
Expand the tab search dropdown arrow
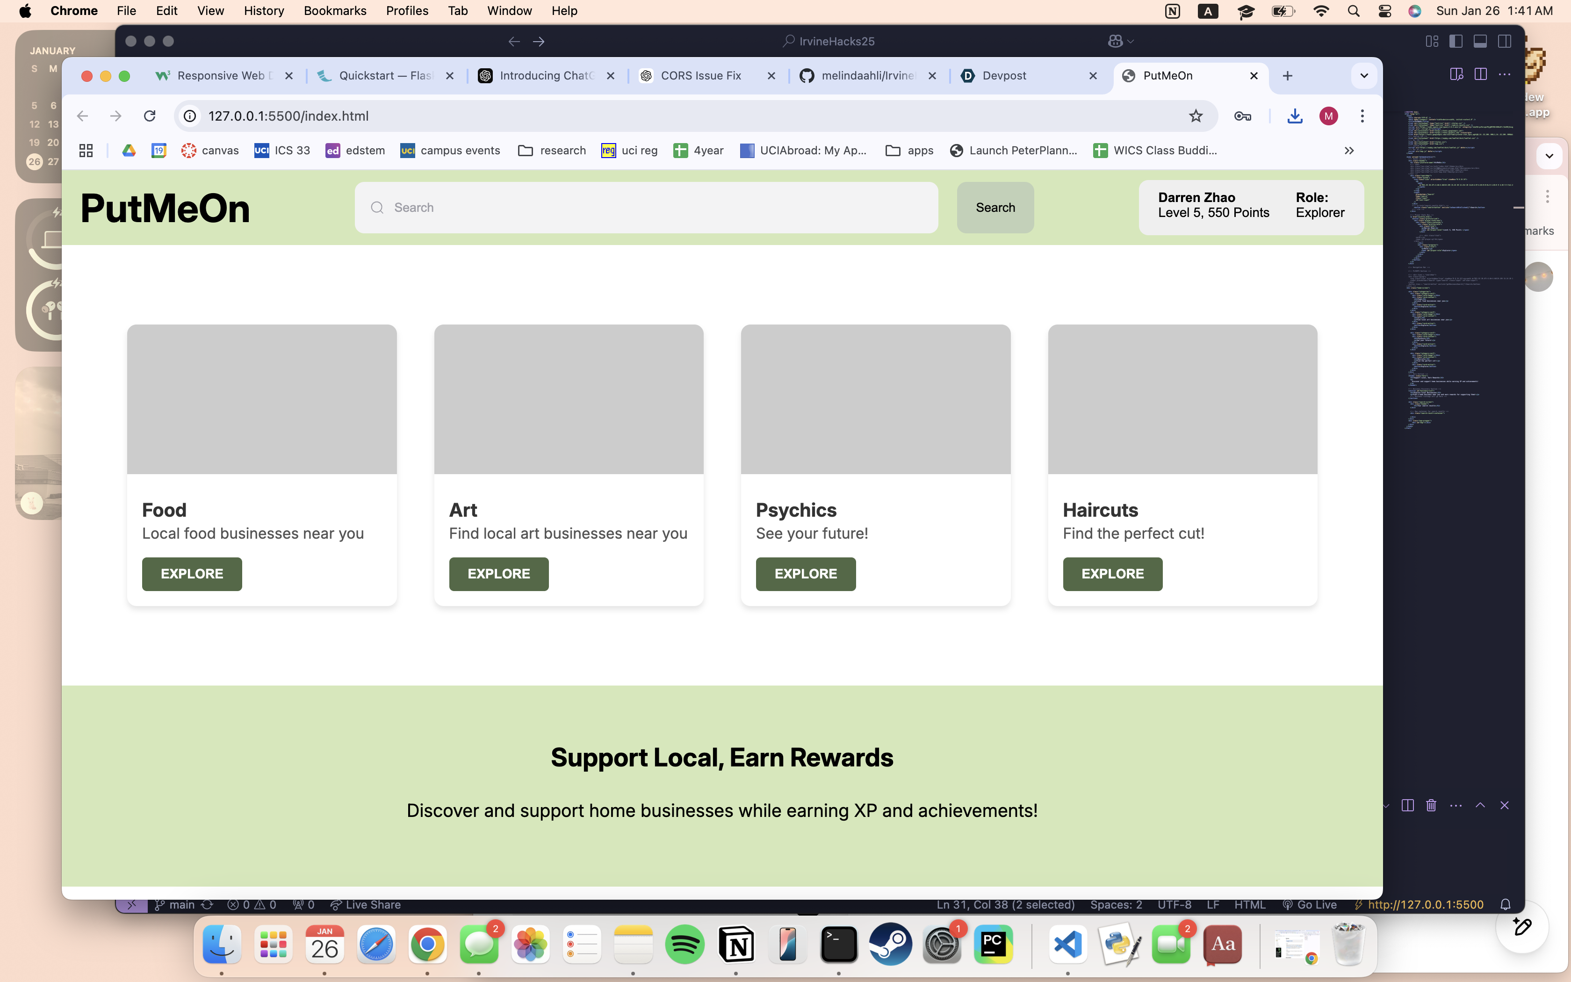[1364, 75]
